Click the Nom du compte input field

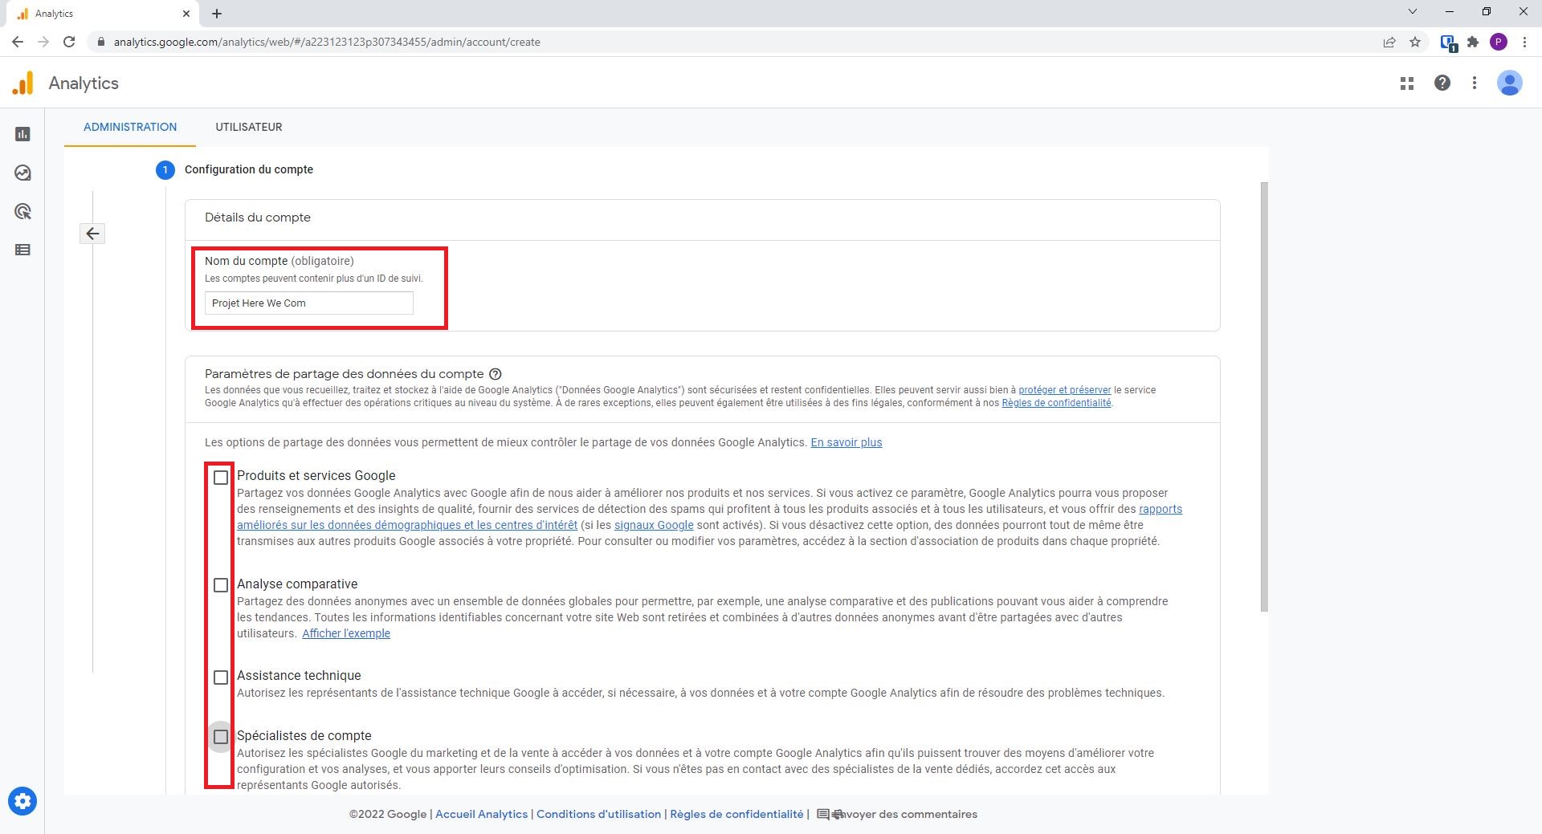[x=309, y=303]
